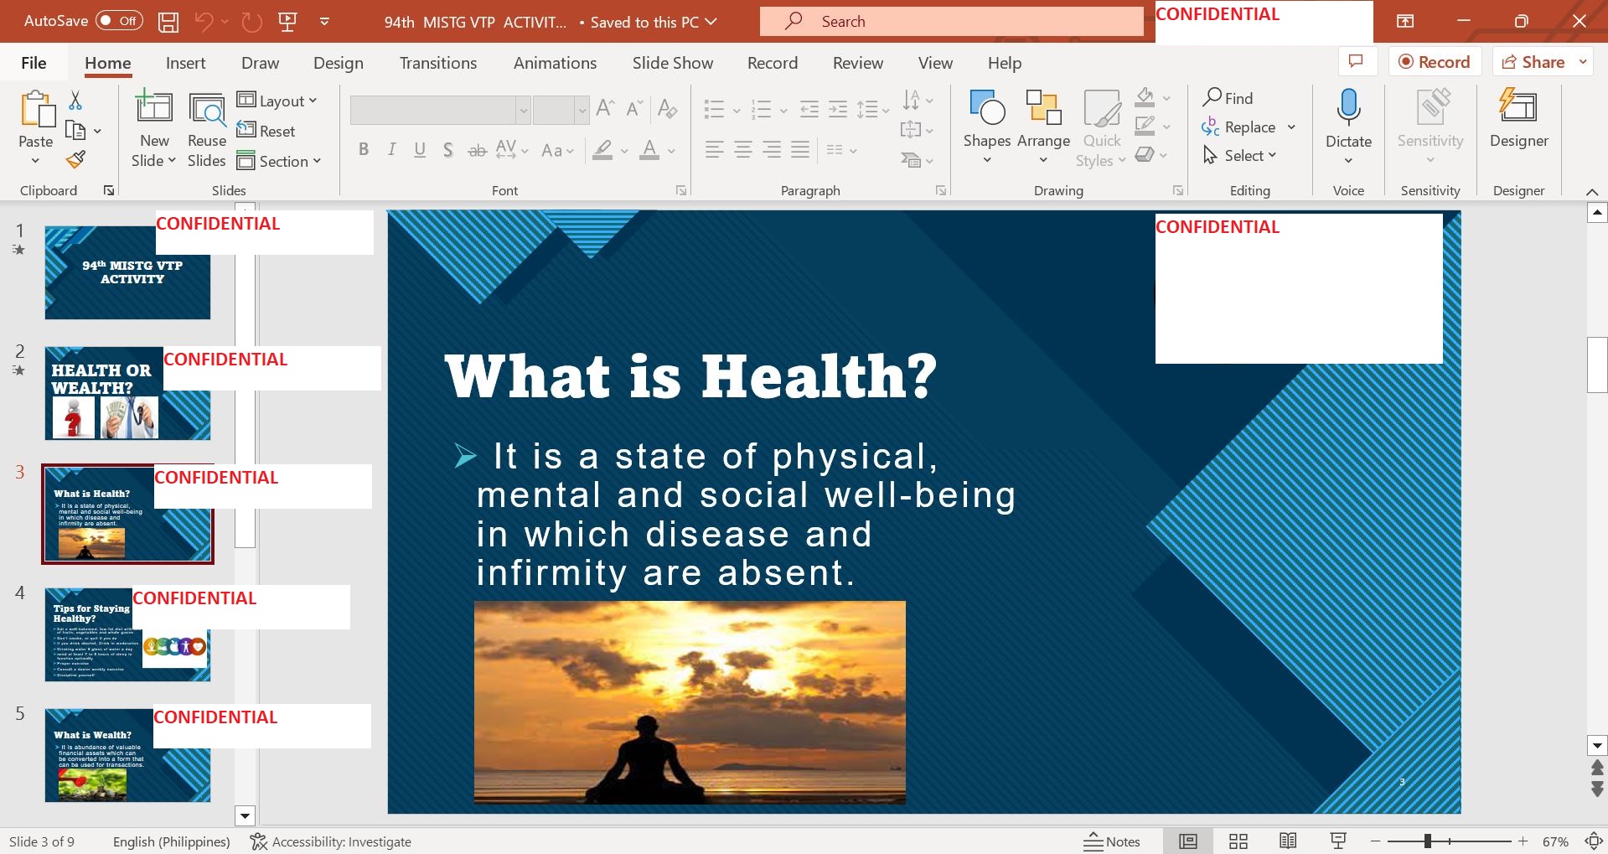Insert a New Slide
Image resolution: width=1608 pixels, height=854 pixels.
click(x=154, y=128)
